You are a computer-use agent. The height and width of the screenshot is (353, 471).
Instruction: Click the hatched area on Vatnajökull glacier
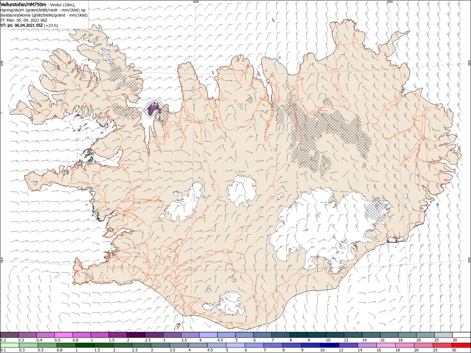click(377, 210)
